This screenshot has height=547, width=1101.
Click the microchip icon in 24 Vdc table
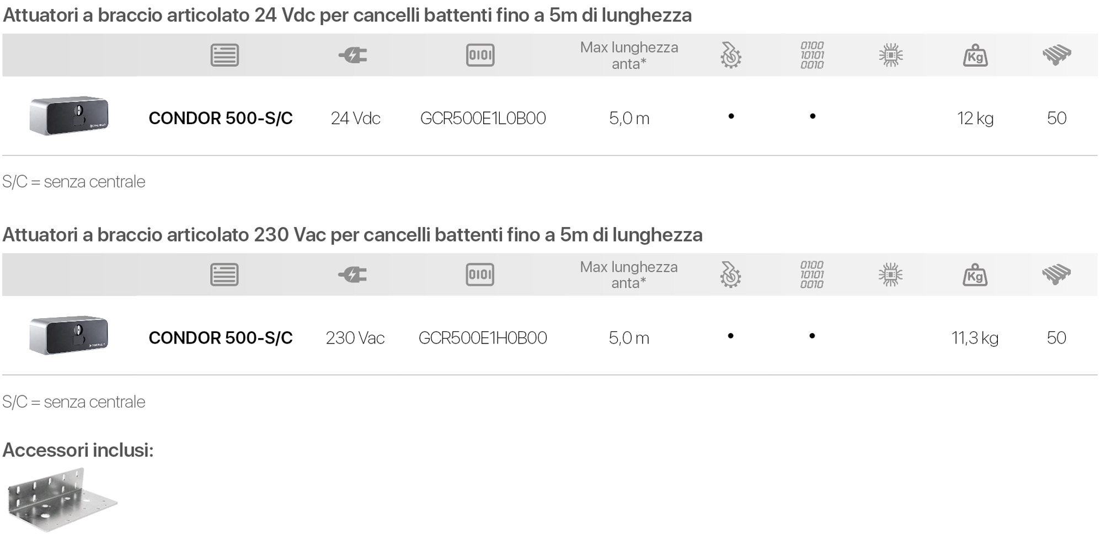point(891,55)
